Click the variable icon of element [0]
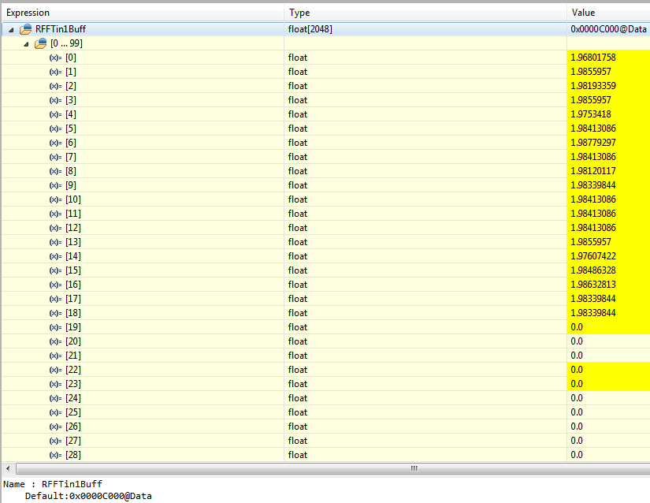Viewport: 650px width, 503px height. coord(56,58)
